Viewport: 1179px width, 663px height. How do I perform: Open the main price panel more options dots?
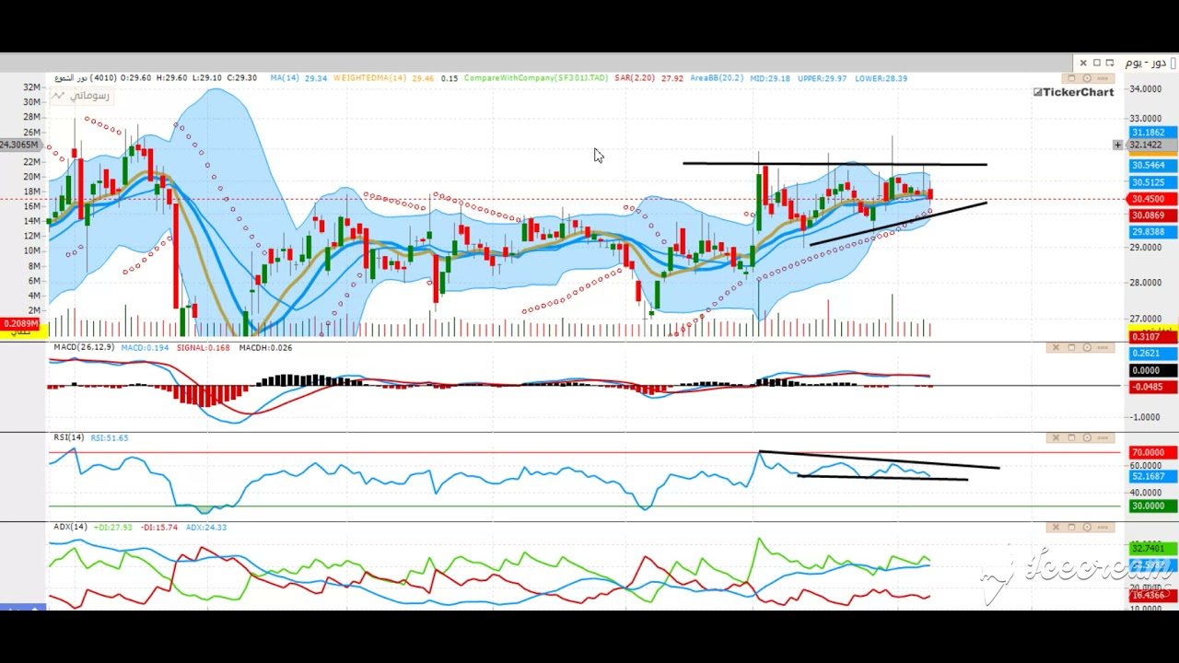pos(1103,78)
